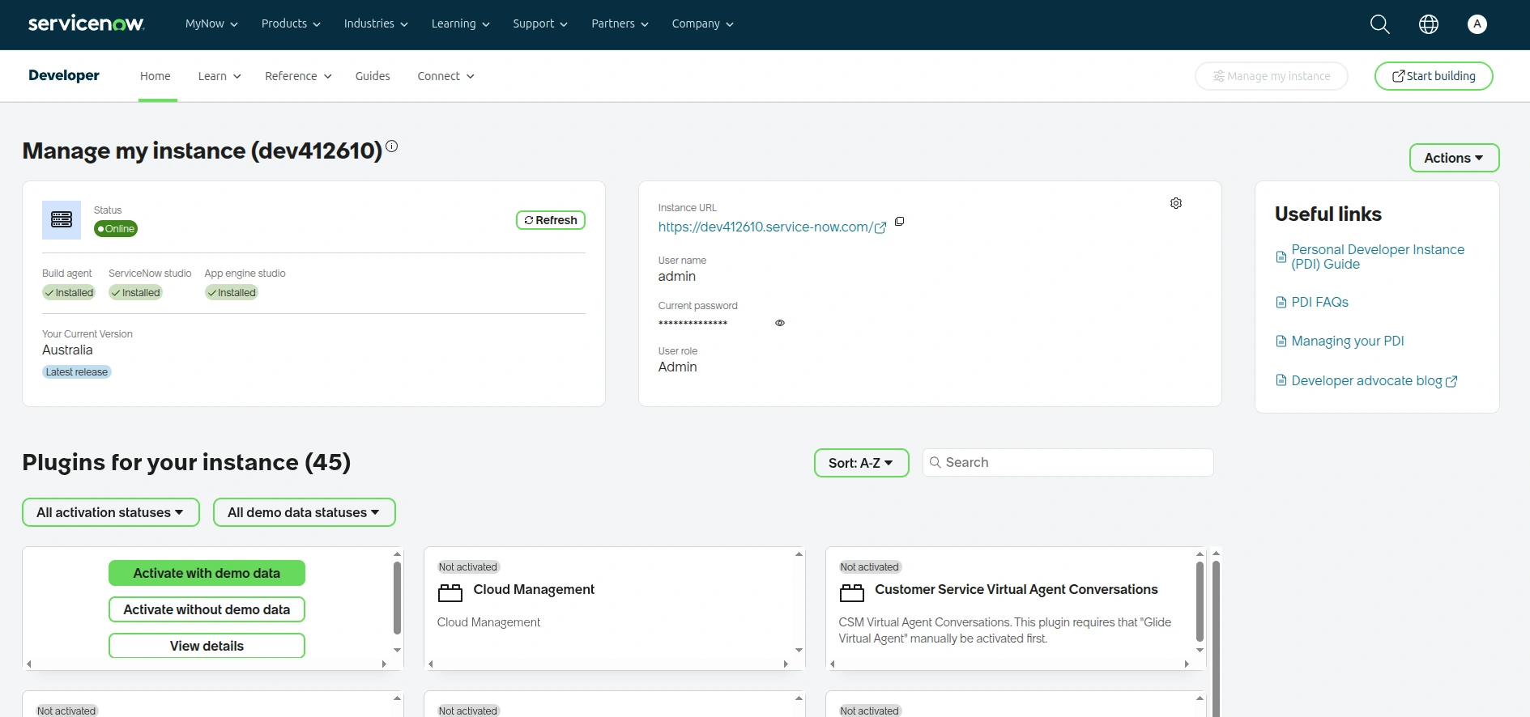Open the Managing your PDI link
The width and height of the screenshot is (1530, 717).
coord(1348,342)
